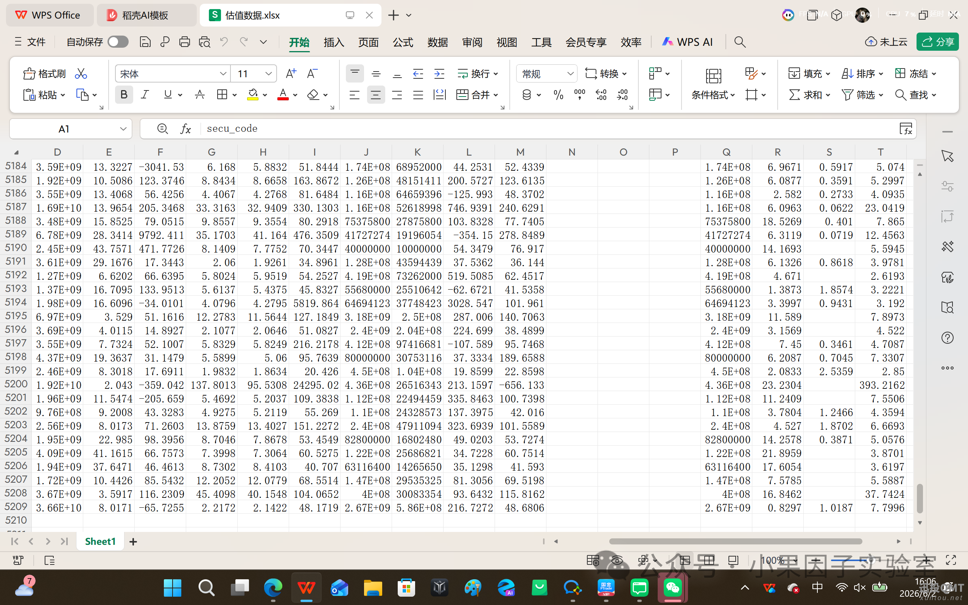Click the increase decimal places icon
The height and width of the screenshot is (605, 968).
(x=601, y=95)
